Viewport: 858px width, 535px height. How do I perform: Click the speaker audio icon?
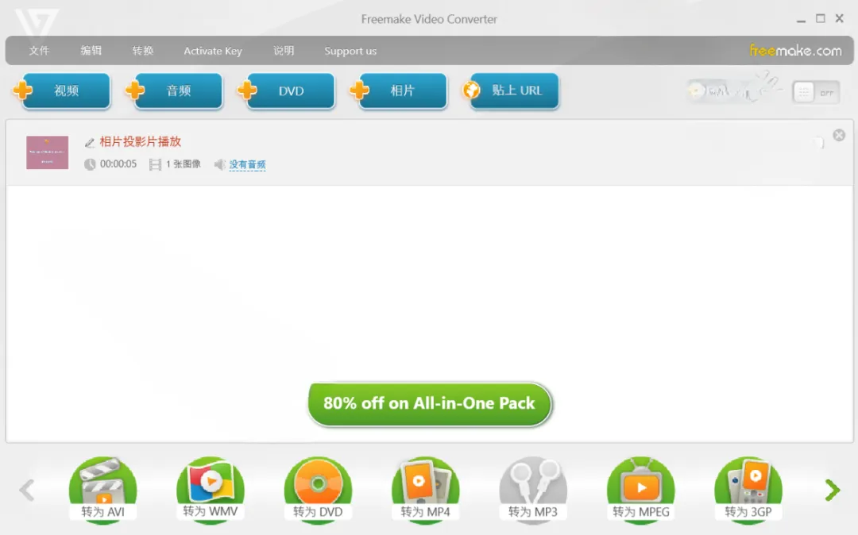point(219,164)
